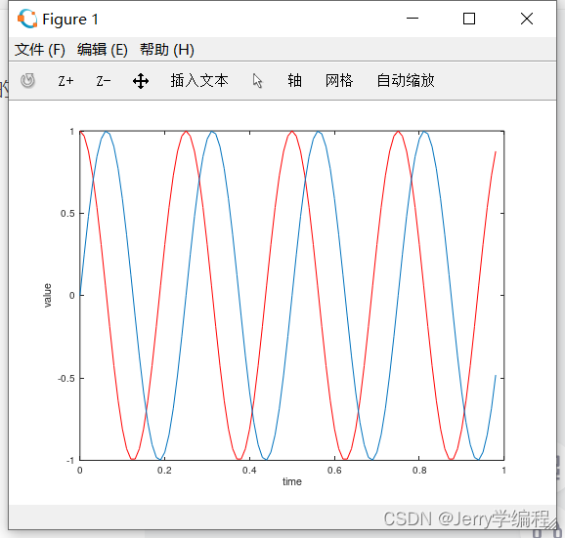Click the 0.2 x-axis tick label
The width and height of the screenshot is (565, 538).
tap(164, 471)
